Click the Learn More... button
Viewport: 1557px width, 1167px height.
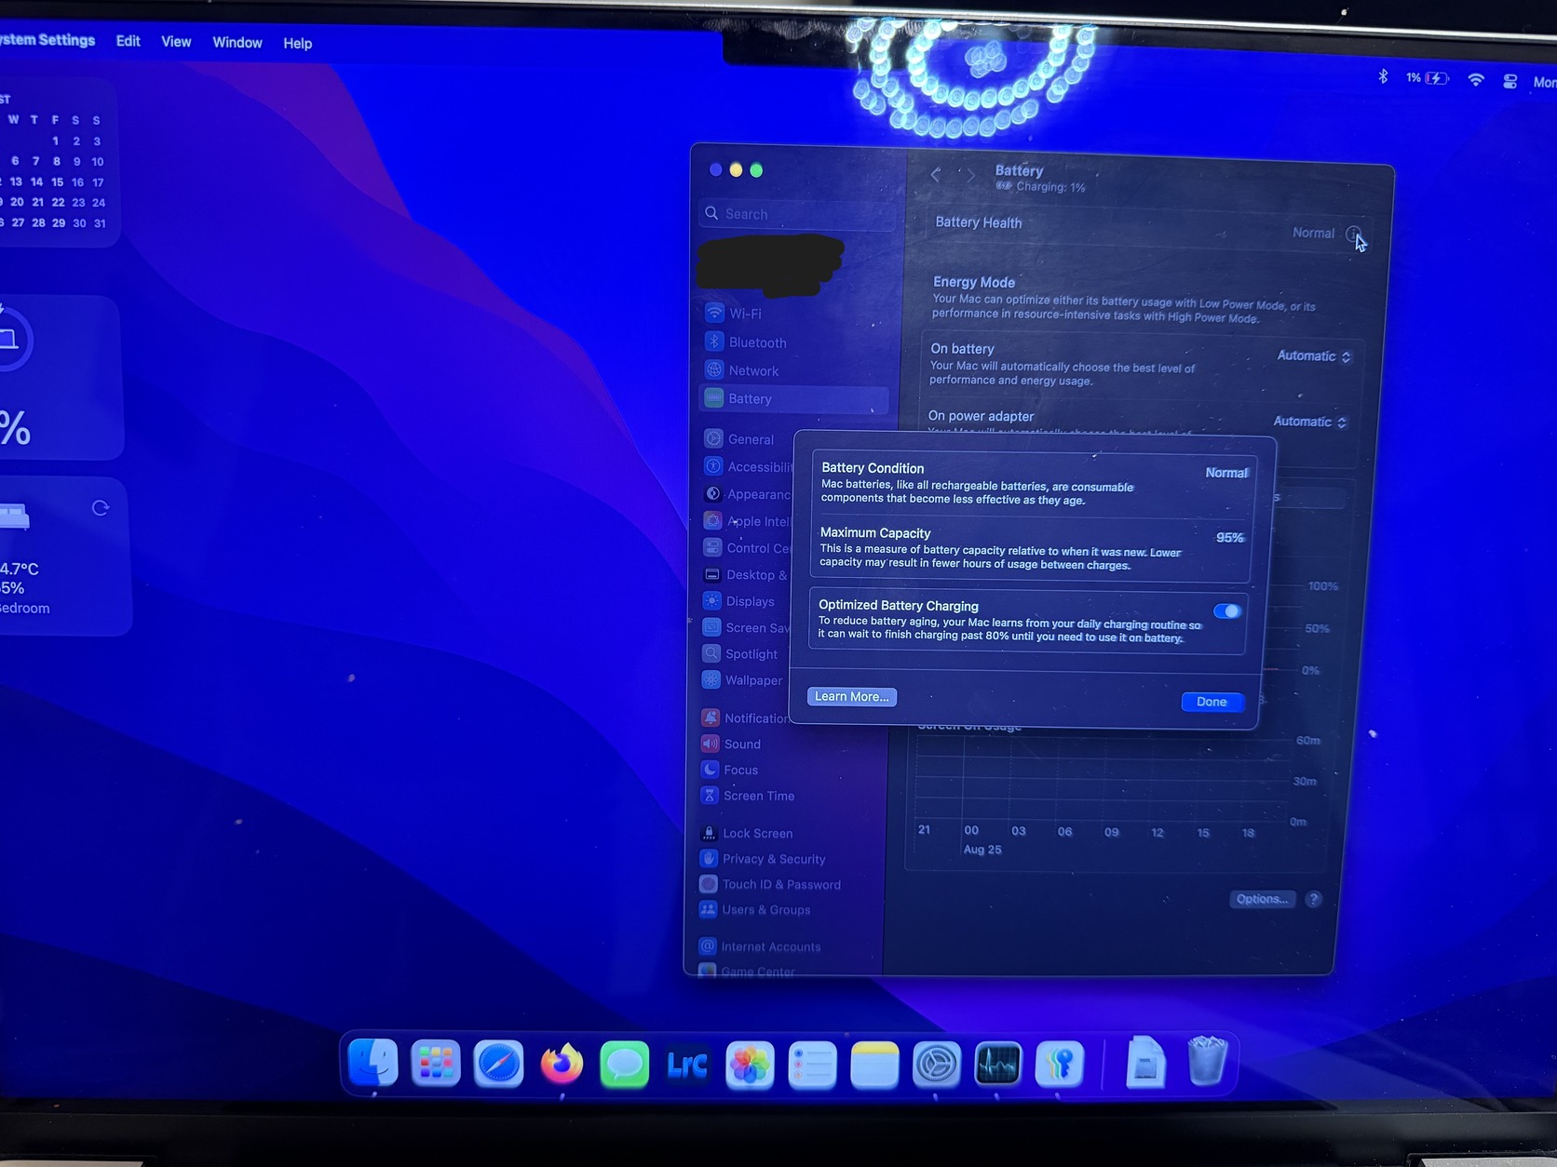[852, 697]
